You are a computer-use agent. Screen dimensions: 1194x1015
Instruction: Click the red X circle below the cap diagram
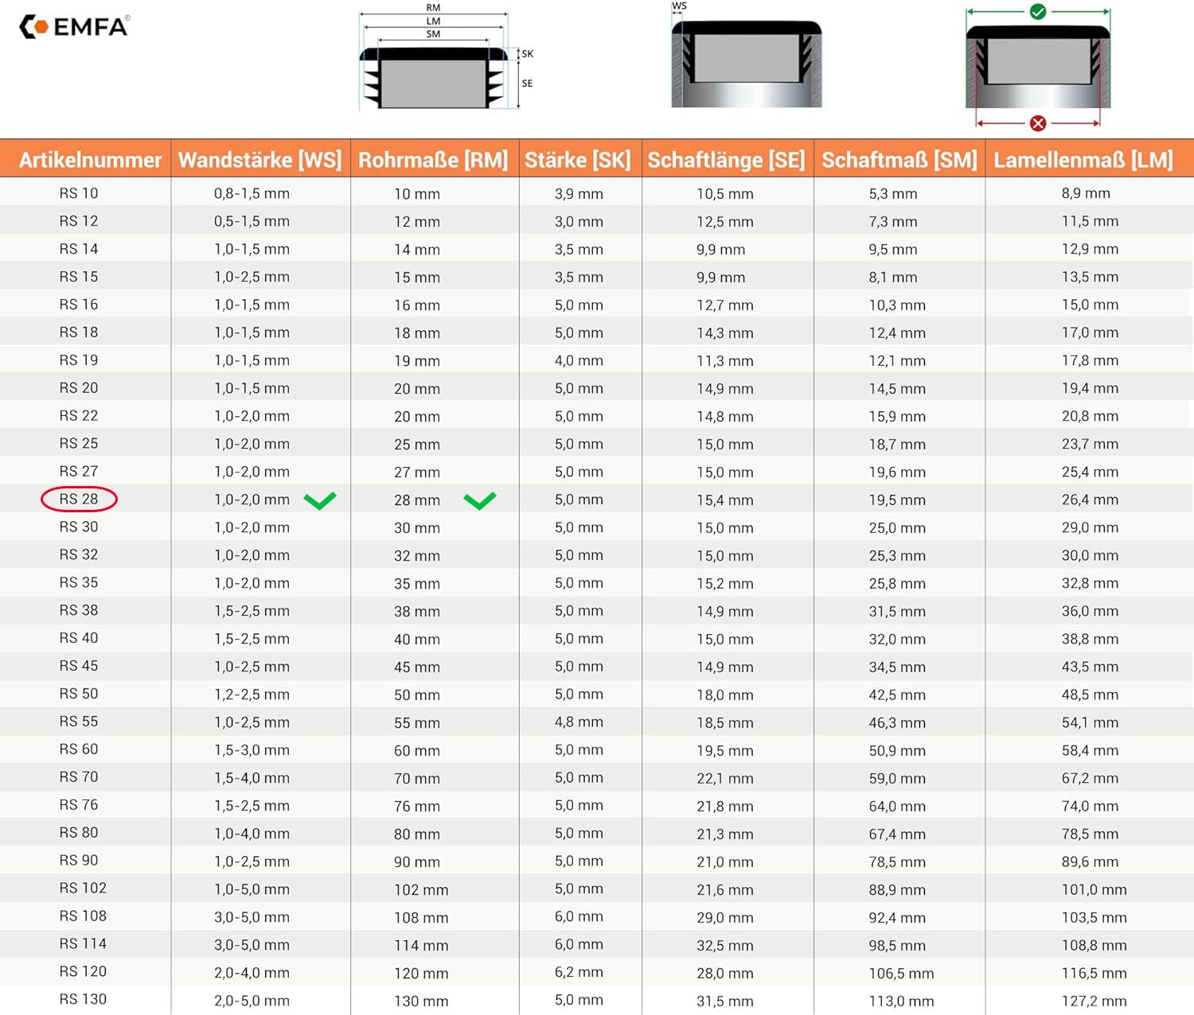(1037, 123)
